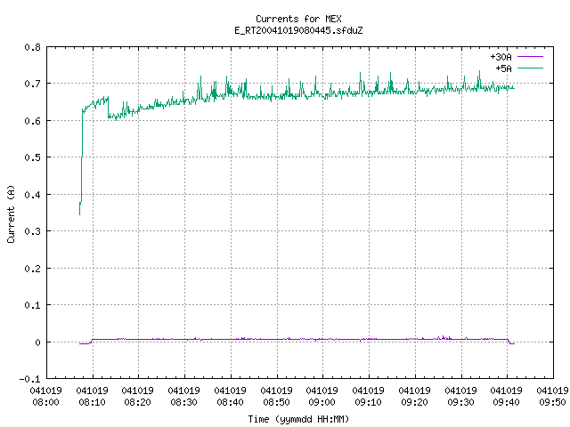
Task: Click the 0.8 y-axis tick label
Action: [32, 47]
